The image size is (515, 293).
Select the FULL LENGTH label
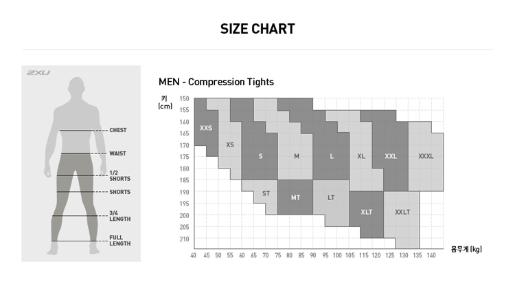click(119, 241)
